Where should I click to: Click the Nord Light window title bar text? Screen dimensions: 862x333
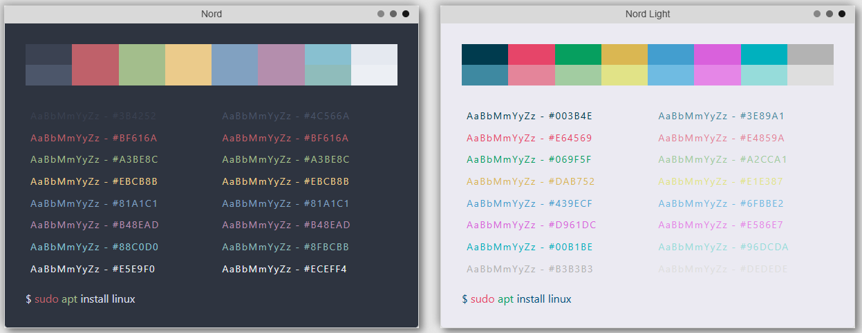coord(648,14)
